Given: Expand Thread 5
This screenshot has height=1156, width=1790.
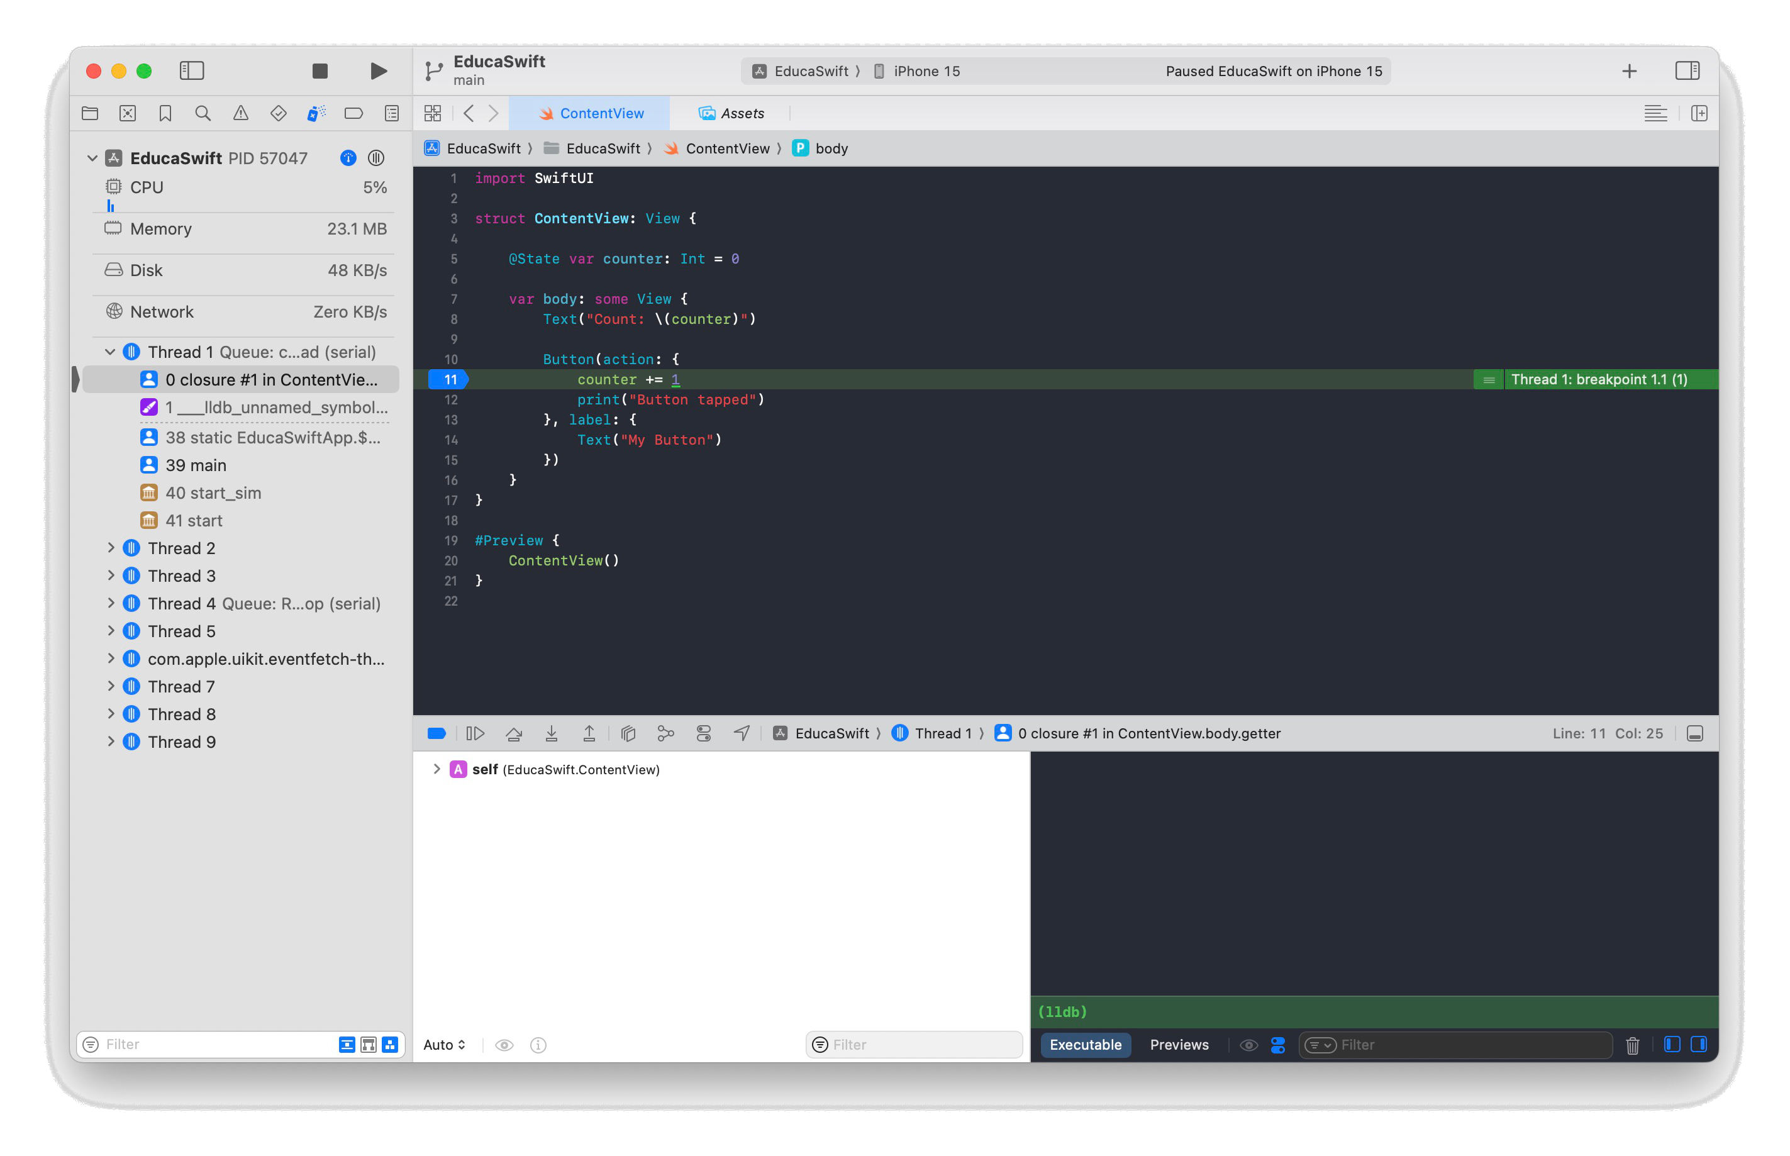Looking at the screenshot, I should click(110, 631).
